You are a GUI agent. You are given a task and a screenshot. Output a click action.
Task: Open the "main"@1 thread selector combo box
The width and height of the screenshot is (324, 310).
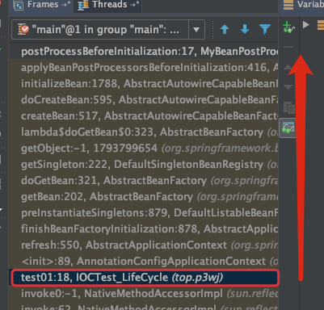(108, 29)
